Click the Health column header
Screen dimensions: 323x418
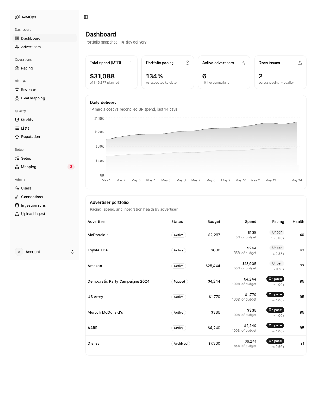click(x=298, y=222)
